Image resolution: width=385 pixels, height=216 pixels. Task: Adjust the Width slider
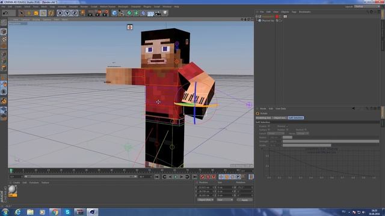(331, 145)
